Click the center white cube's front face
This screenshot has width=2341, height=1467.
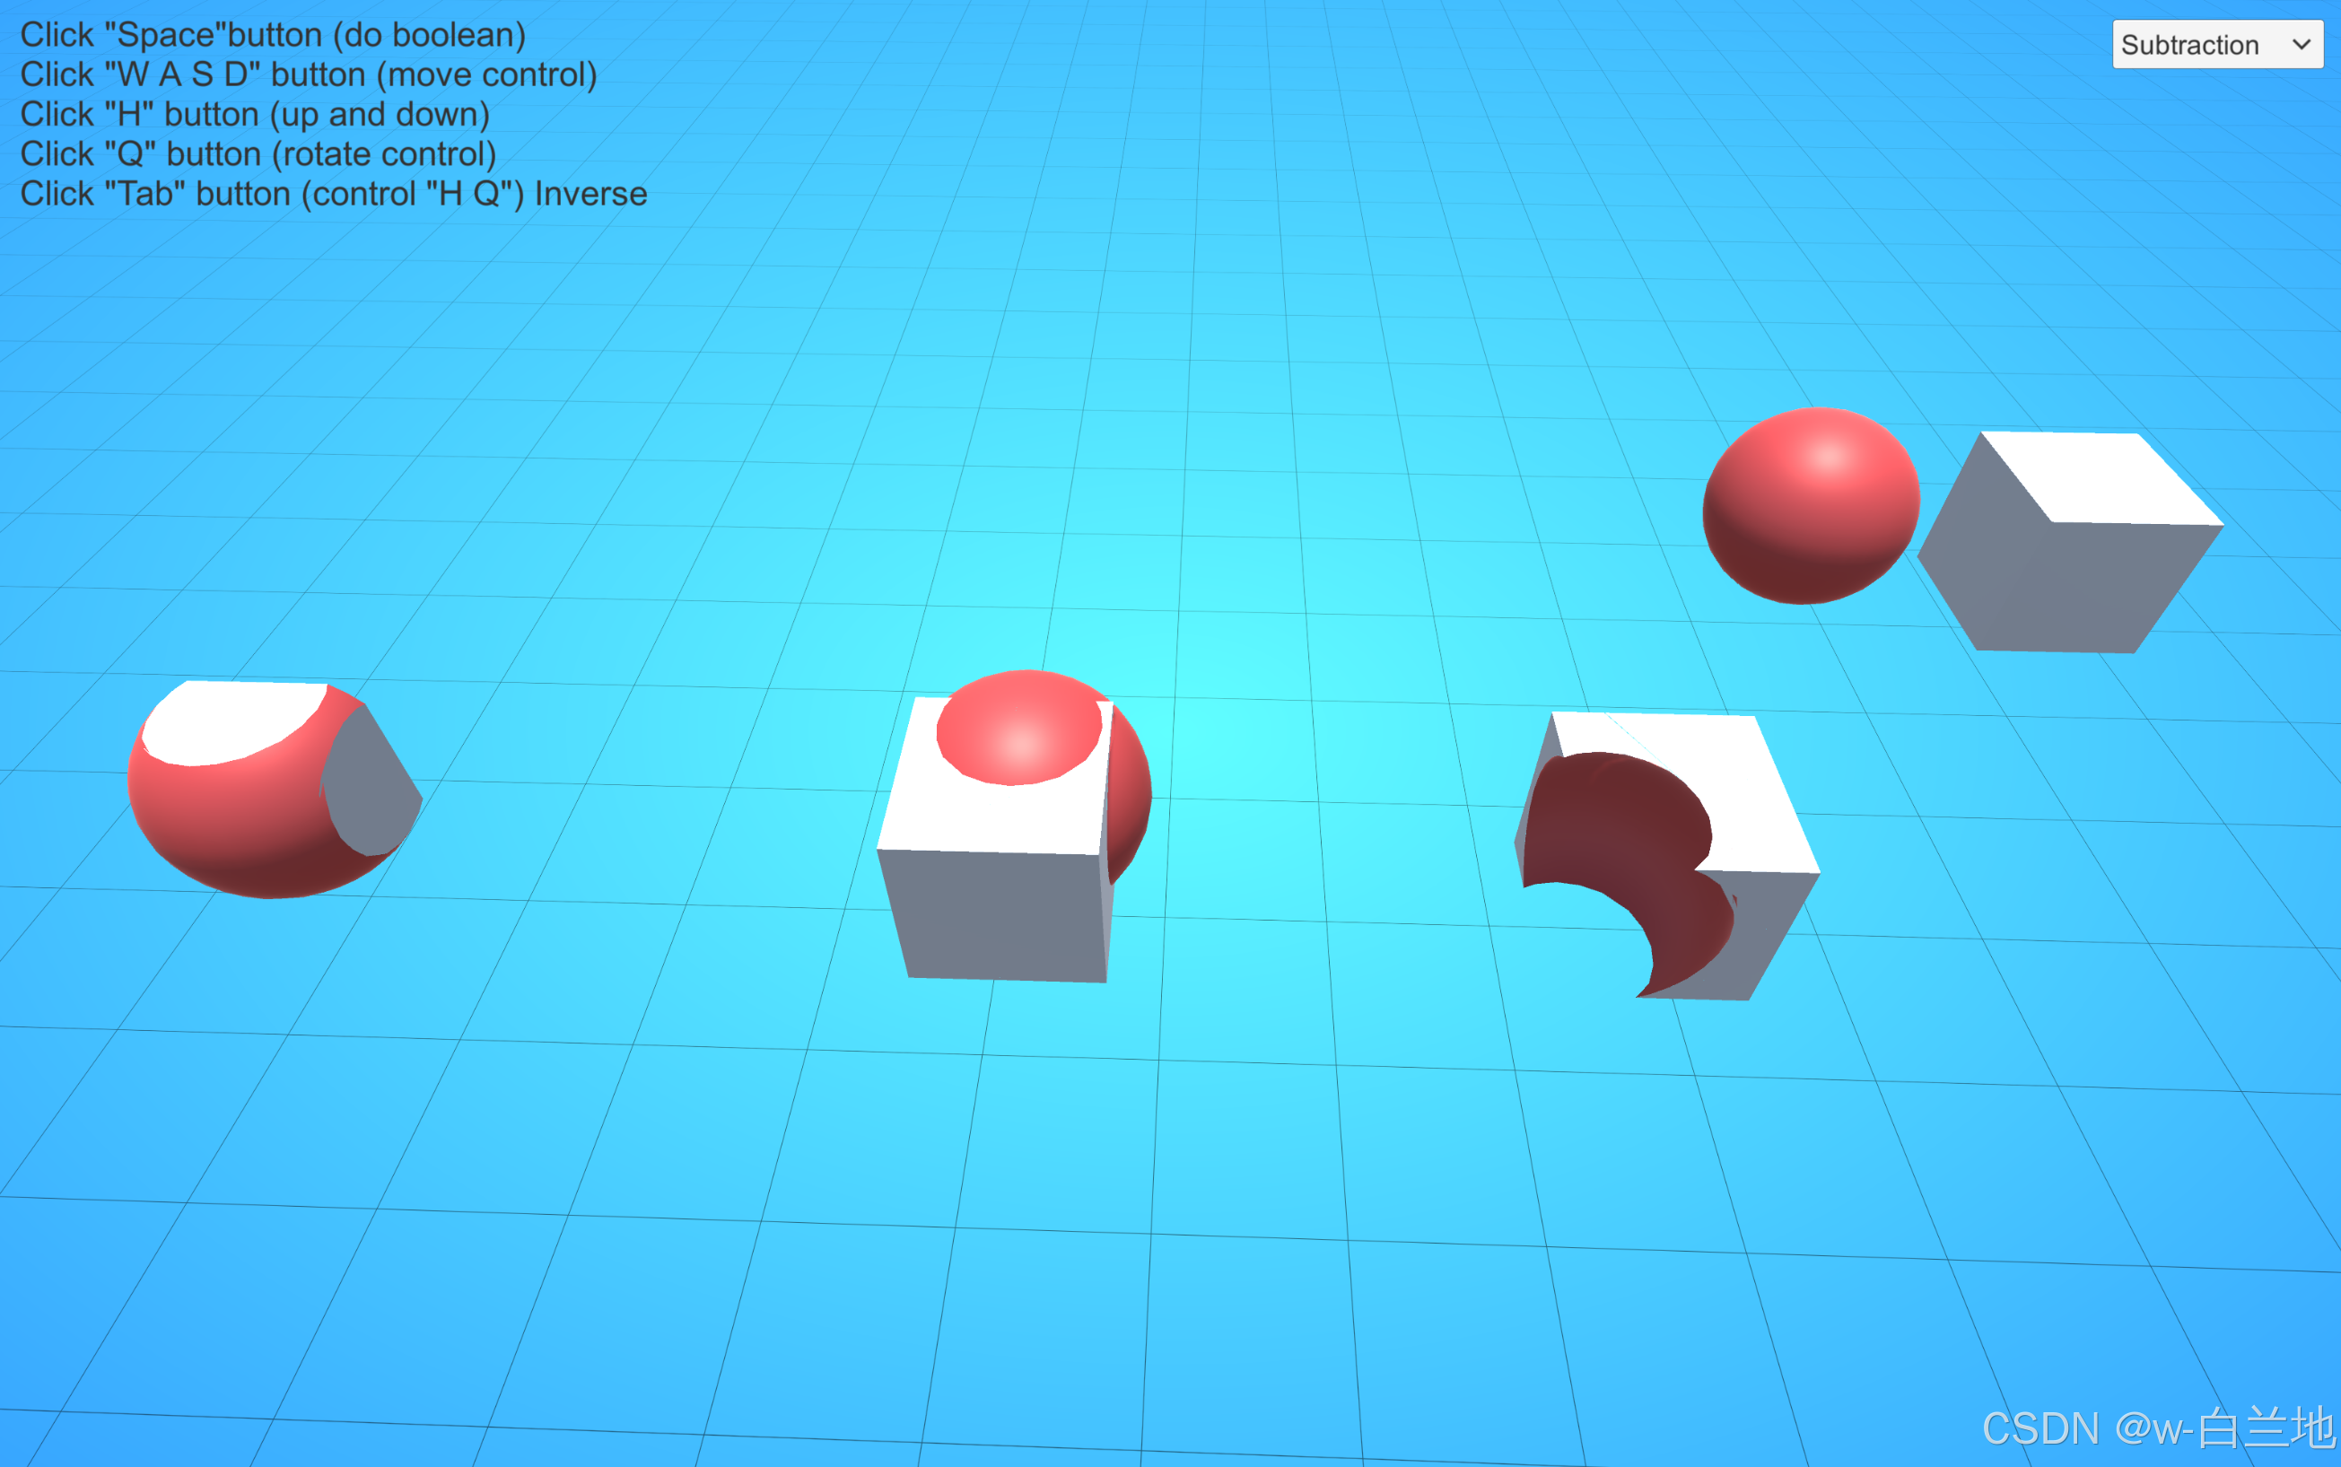click(x=994, y=915)
